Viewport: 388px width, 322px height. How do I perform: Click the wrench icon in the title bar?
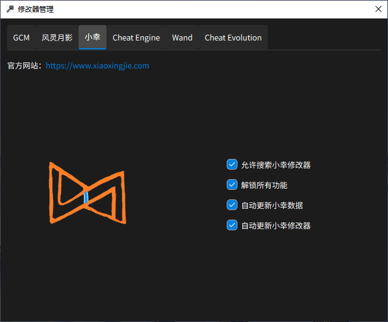click(x=10, y=9)
